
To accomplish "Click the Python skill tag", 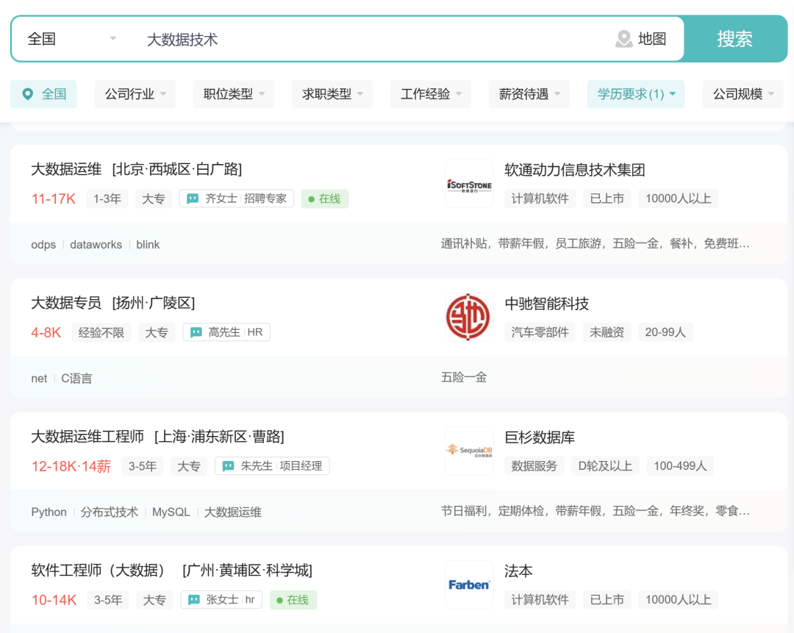I will (49, 512).
